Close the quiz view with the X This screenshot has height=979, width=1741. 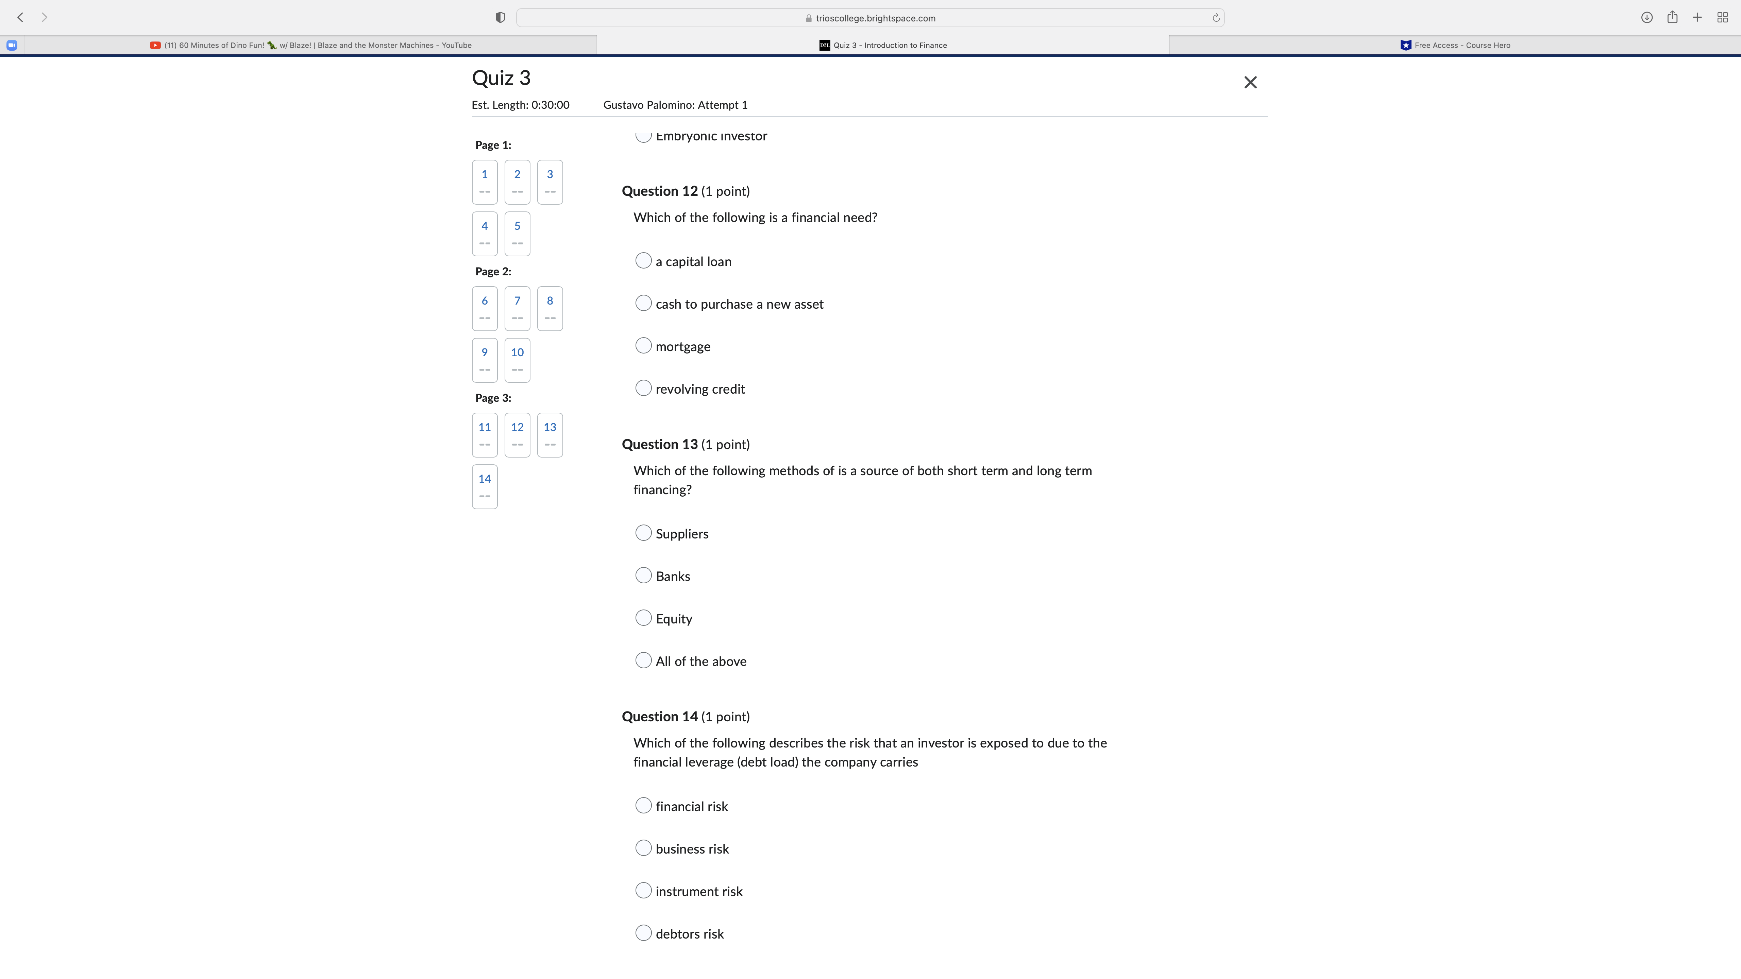pyautogui.click(x=1250, y=82)
